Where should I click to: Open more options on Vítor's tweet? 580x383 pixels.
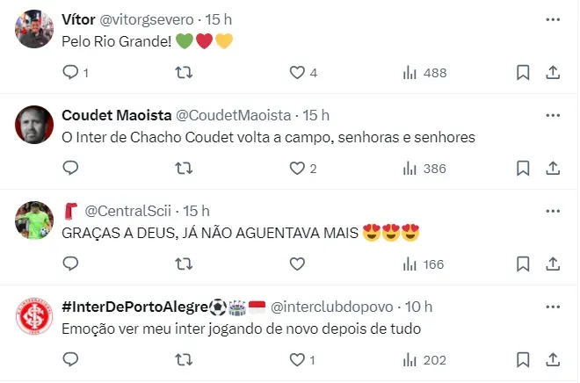(x=552, y=19)
